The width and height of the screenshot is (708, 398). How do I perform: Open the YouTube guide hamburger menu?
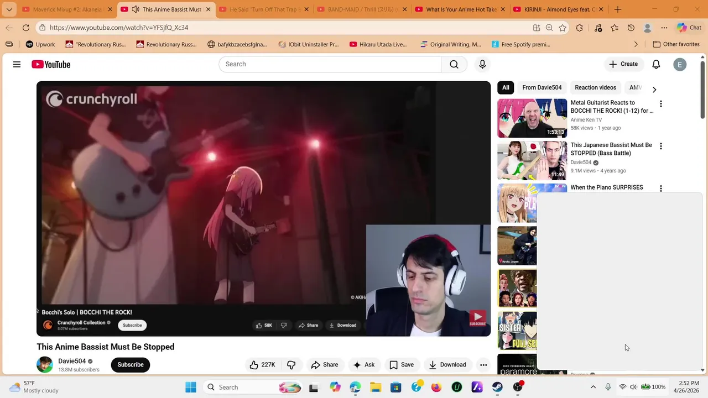point(17,65)
